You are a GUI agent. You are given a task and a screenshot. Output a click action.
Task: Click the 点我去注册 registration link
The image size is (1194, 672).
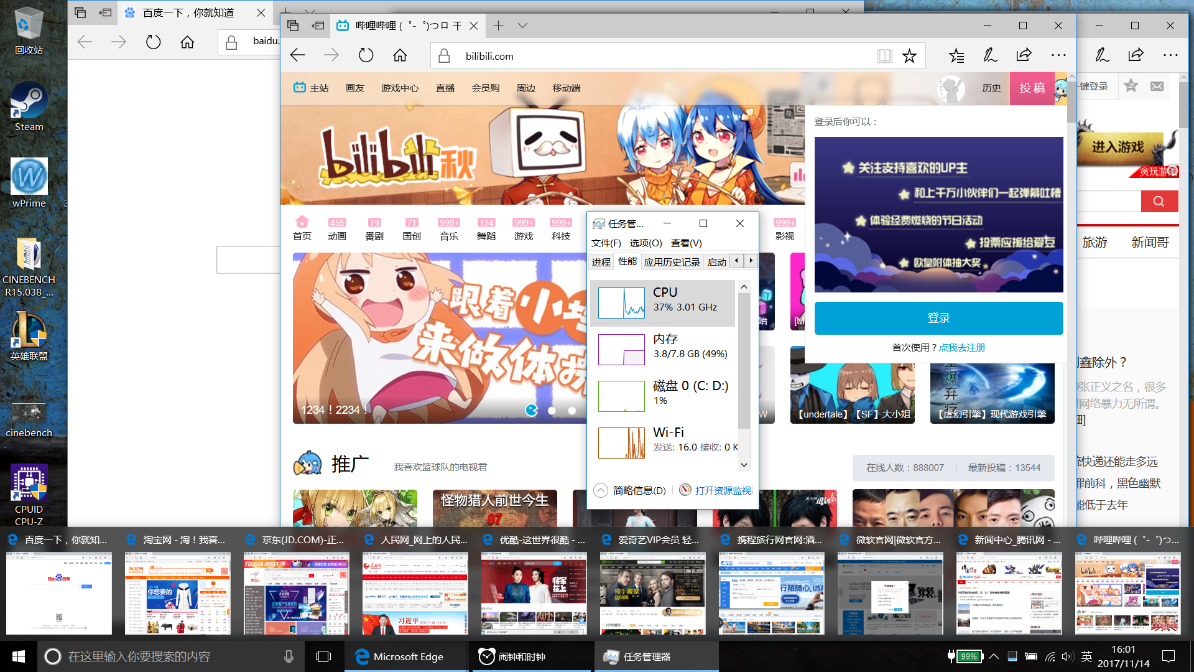(961, 347)
